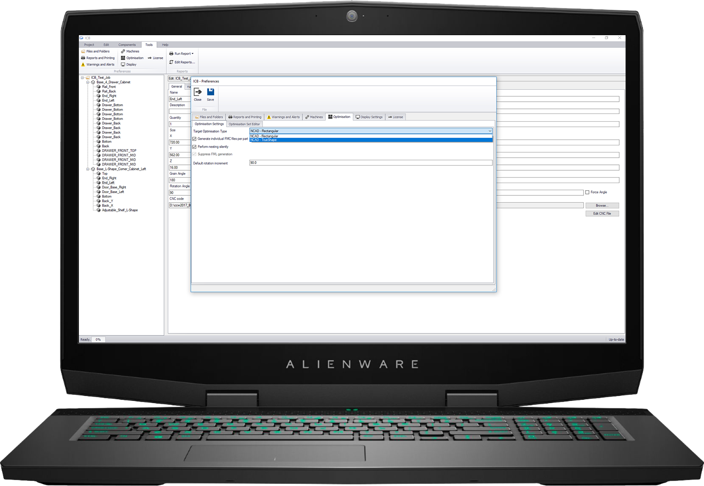The height and width of the screenshot is (486, 704).
Task: Open Optimisation preferences in the ribbon
Action: coord(132,58)
